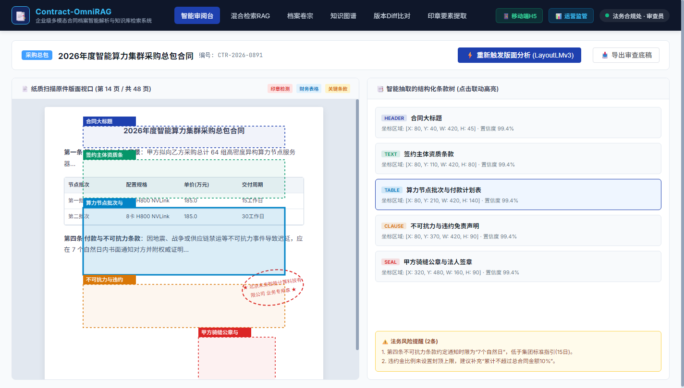Click the TABLE type badge
Image resolution: width=684 pixels, height=388 pixels.
point(392,190)
